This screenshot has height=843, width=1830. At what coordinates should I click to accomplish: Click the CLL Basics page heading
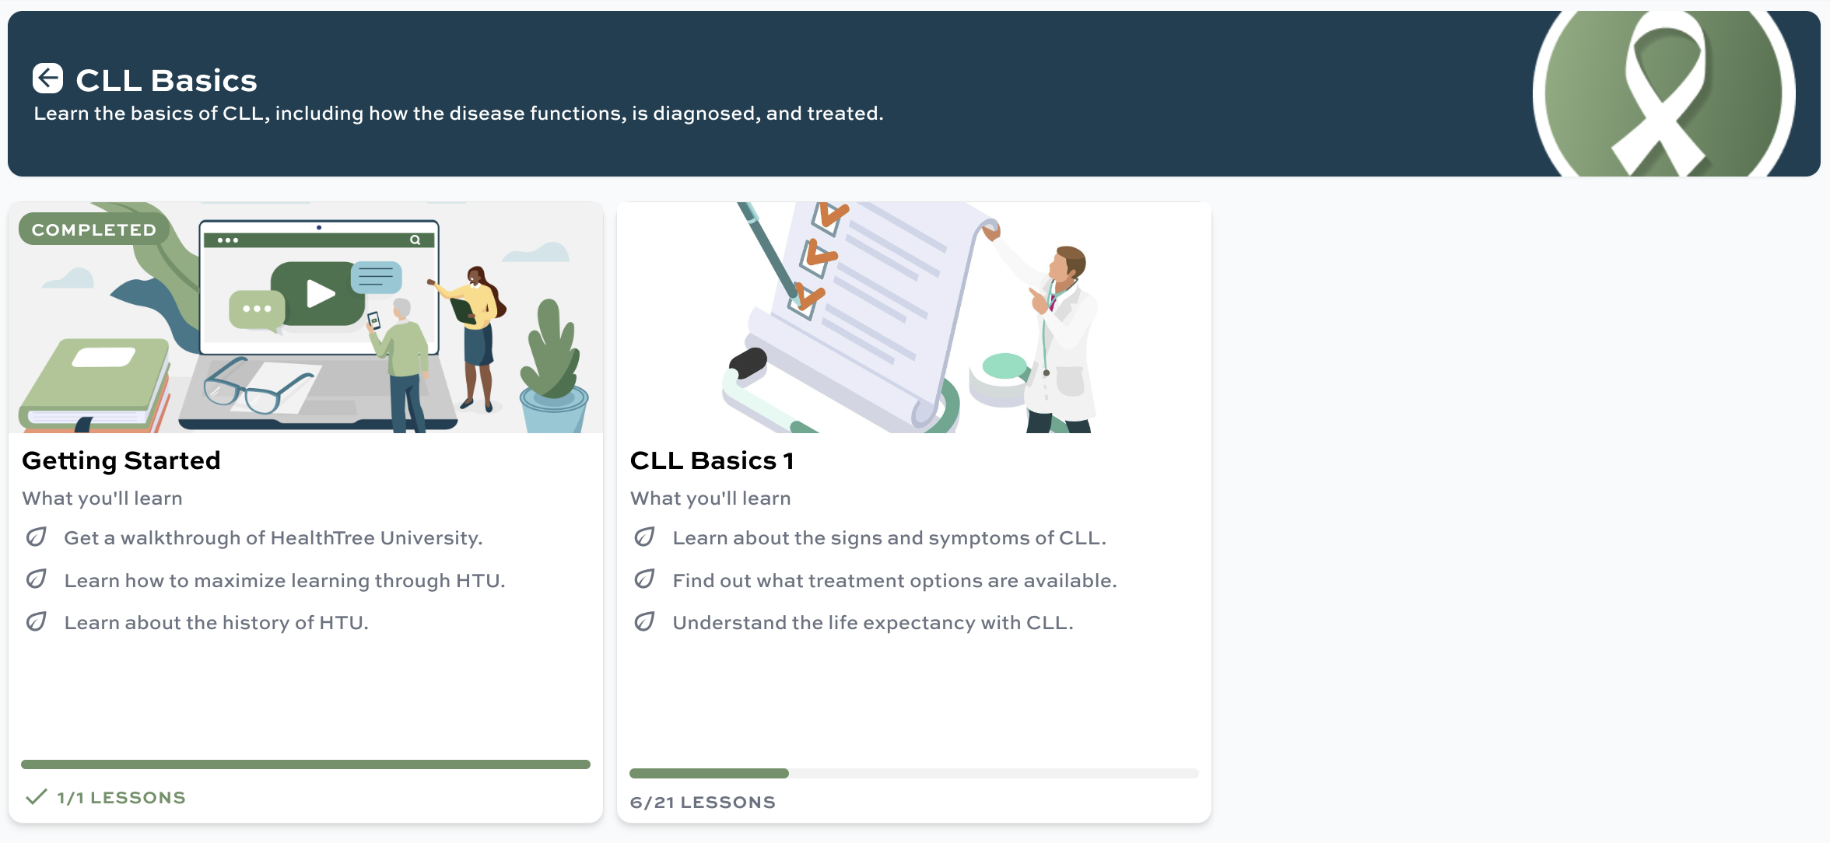167,80
